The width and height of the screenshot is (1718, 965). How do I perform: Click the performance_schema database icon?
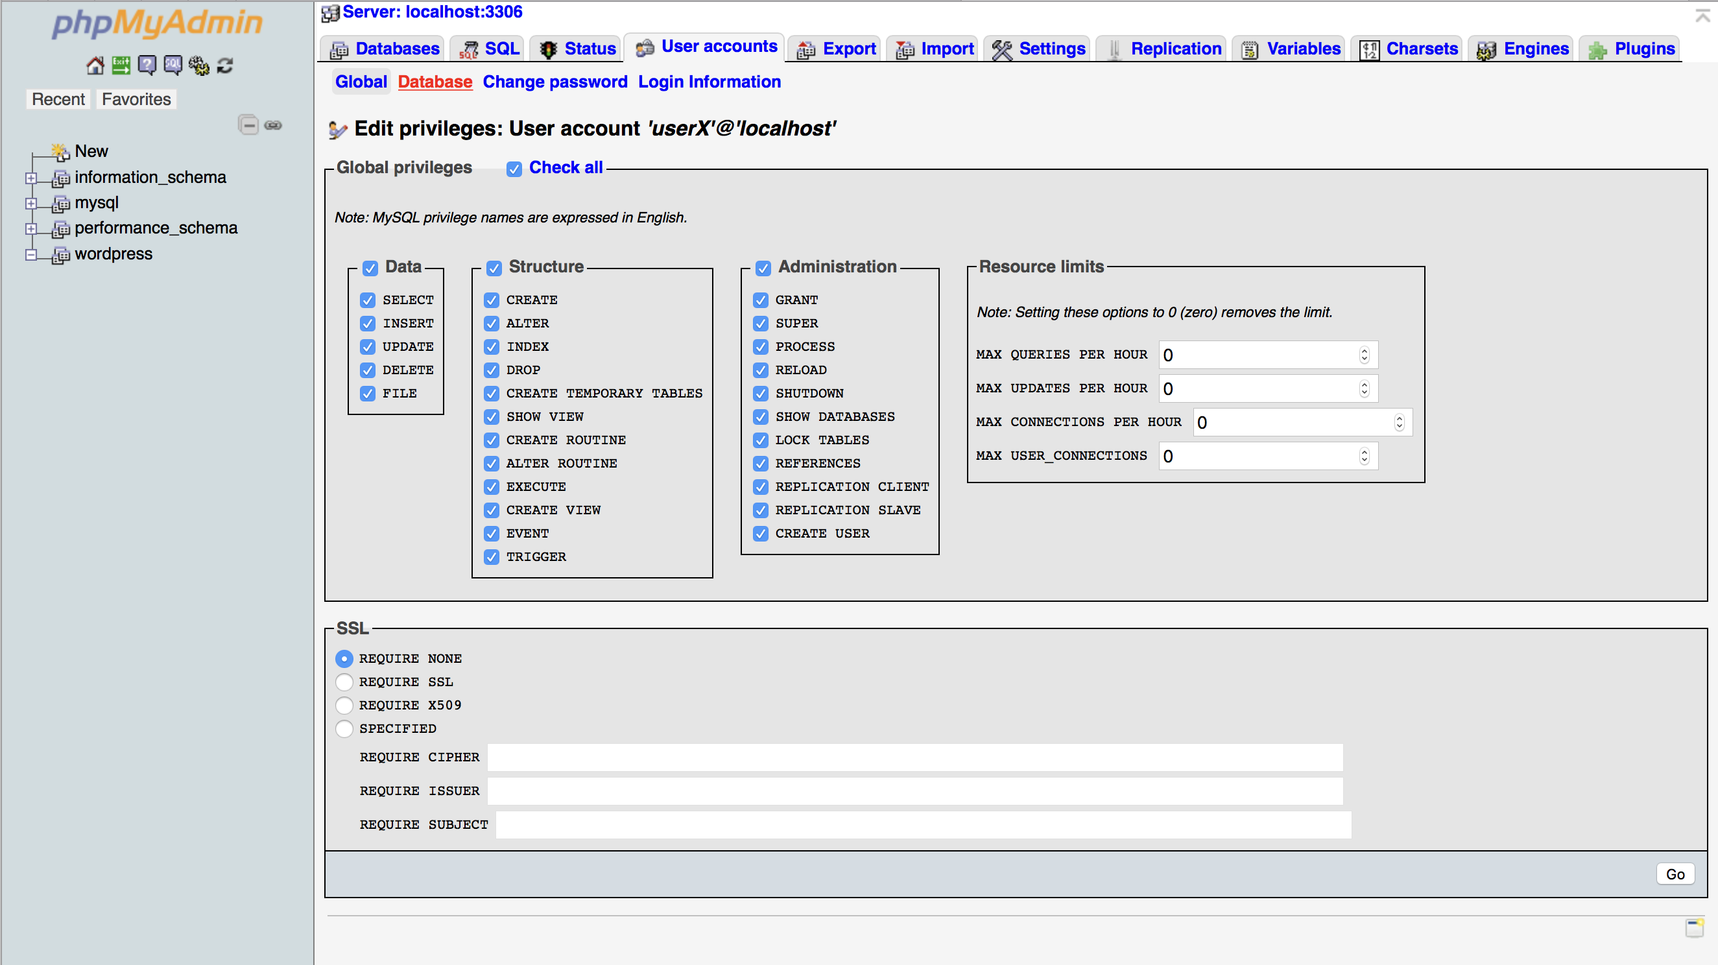coord(61,229)
